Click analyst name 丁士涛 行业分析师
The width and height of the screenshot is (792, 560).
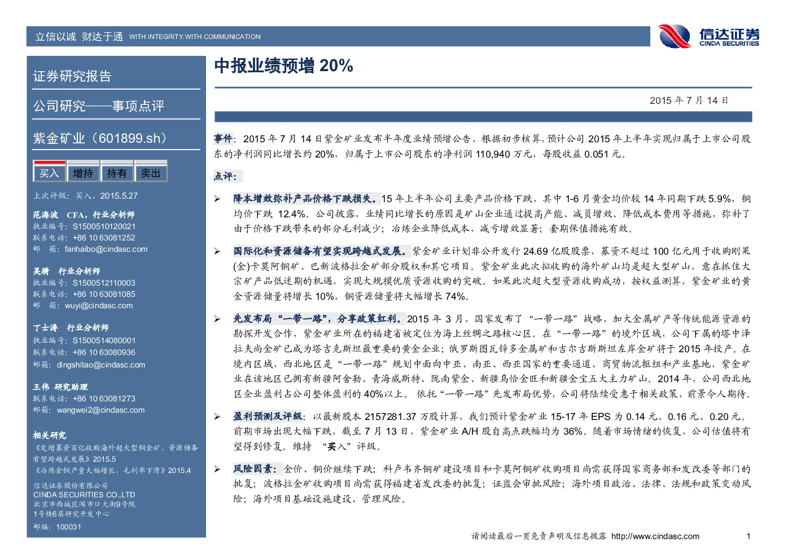pos(71,327)
